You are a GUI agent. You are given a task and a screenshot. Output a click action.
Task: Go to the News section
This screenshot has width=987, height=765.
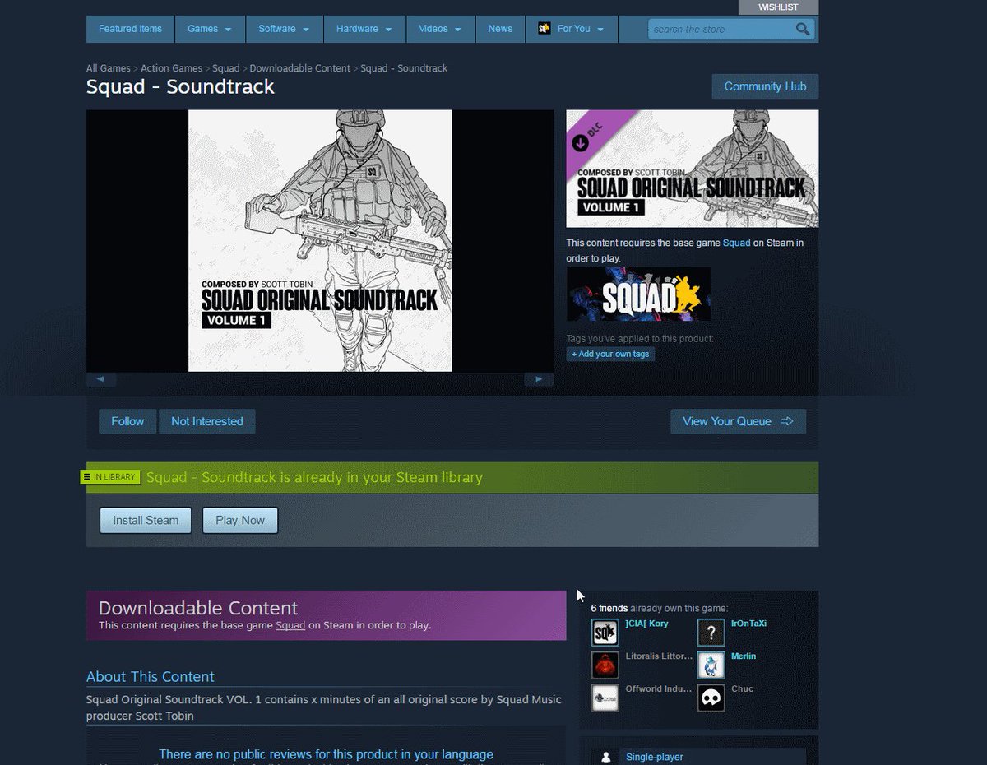(x=500, y=29)
